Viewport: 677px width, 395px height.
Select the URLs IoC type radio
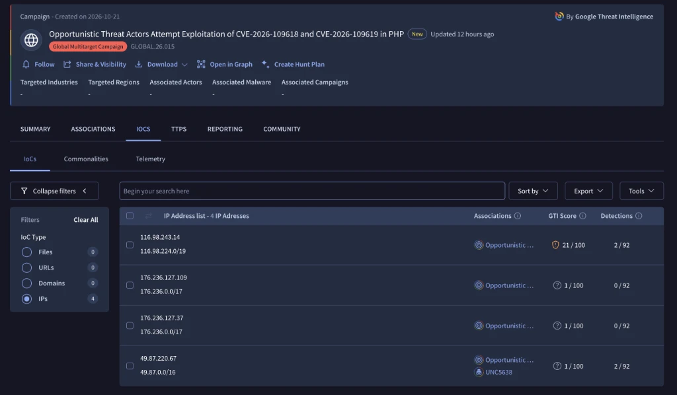(x=26, y=268)
